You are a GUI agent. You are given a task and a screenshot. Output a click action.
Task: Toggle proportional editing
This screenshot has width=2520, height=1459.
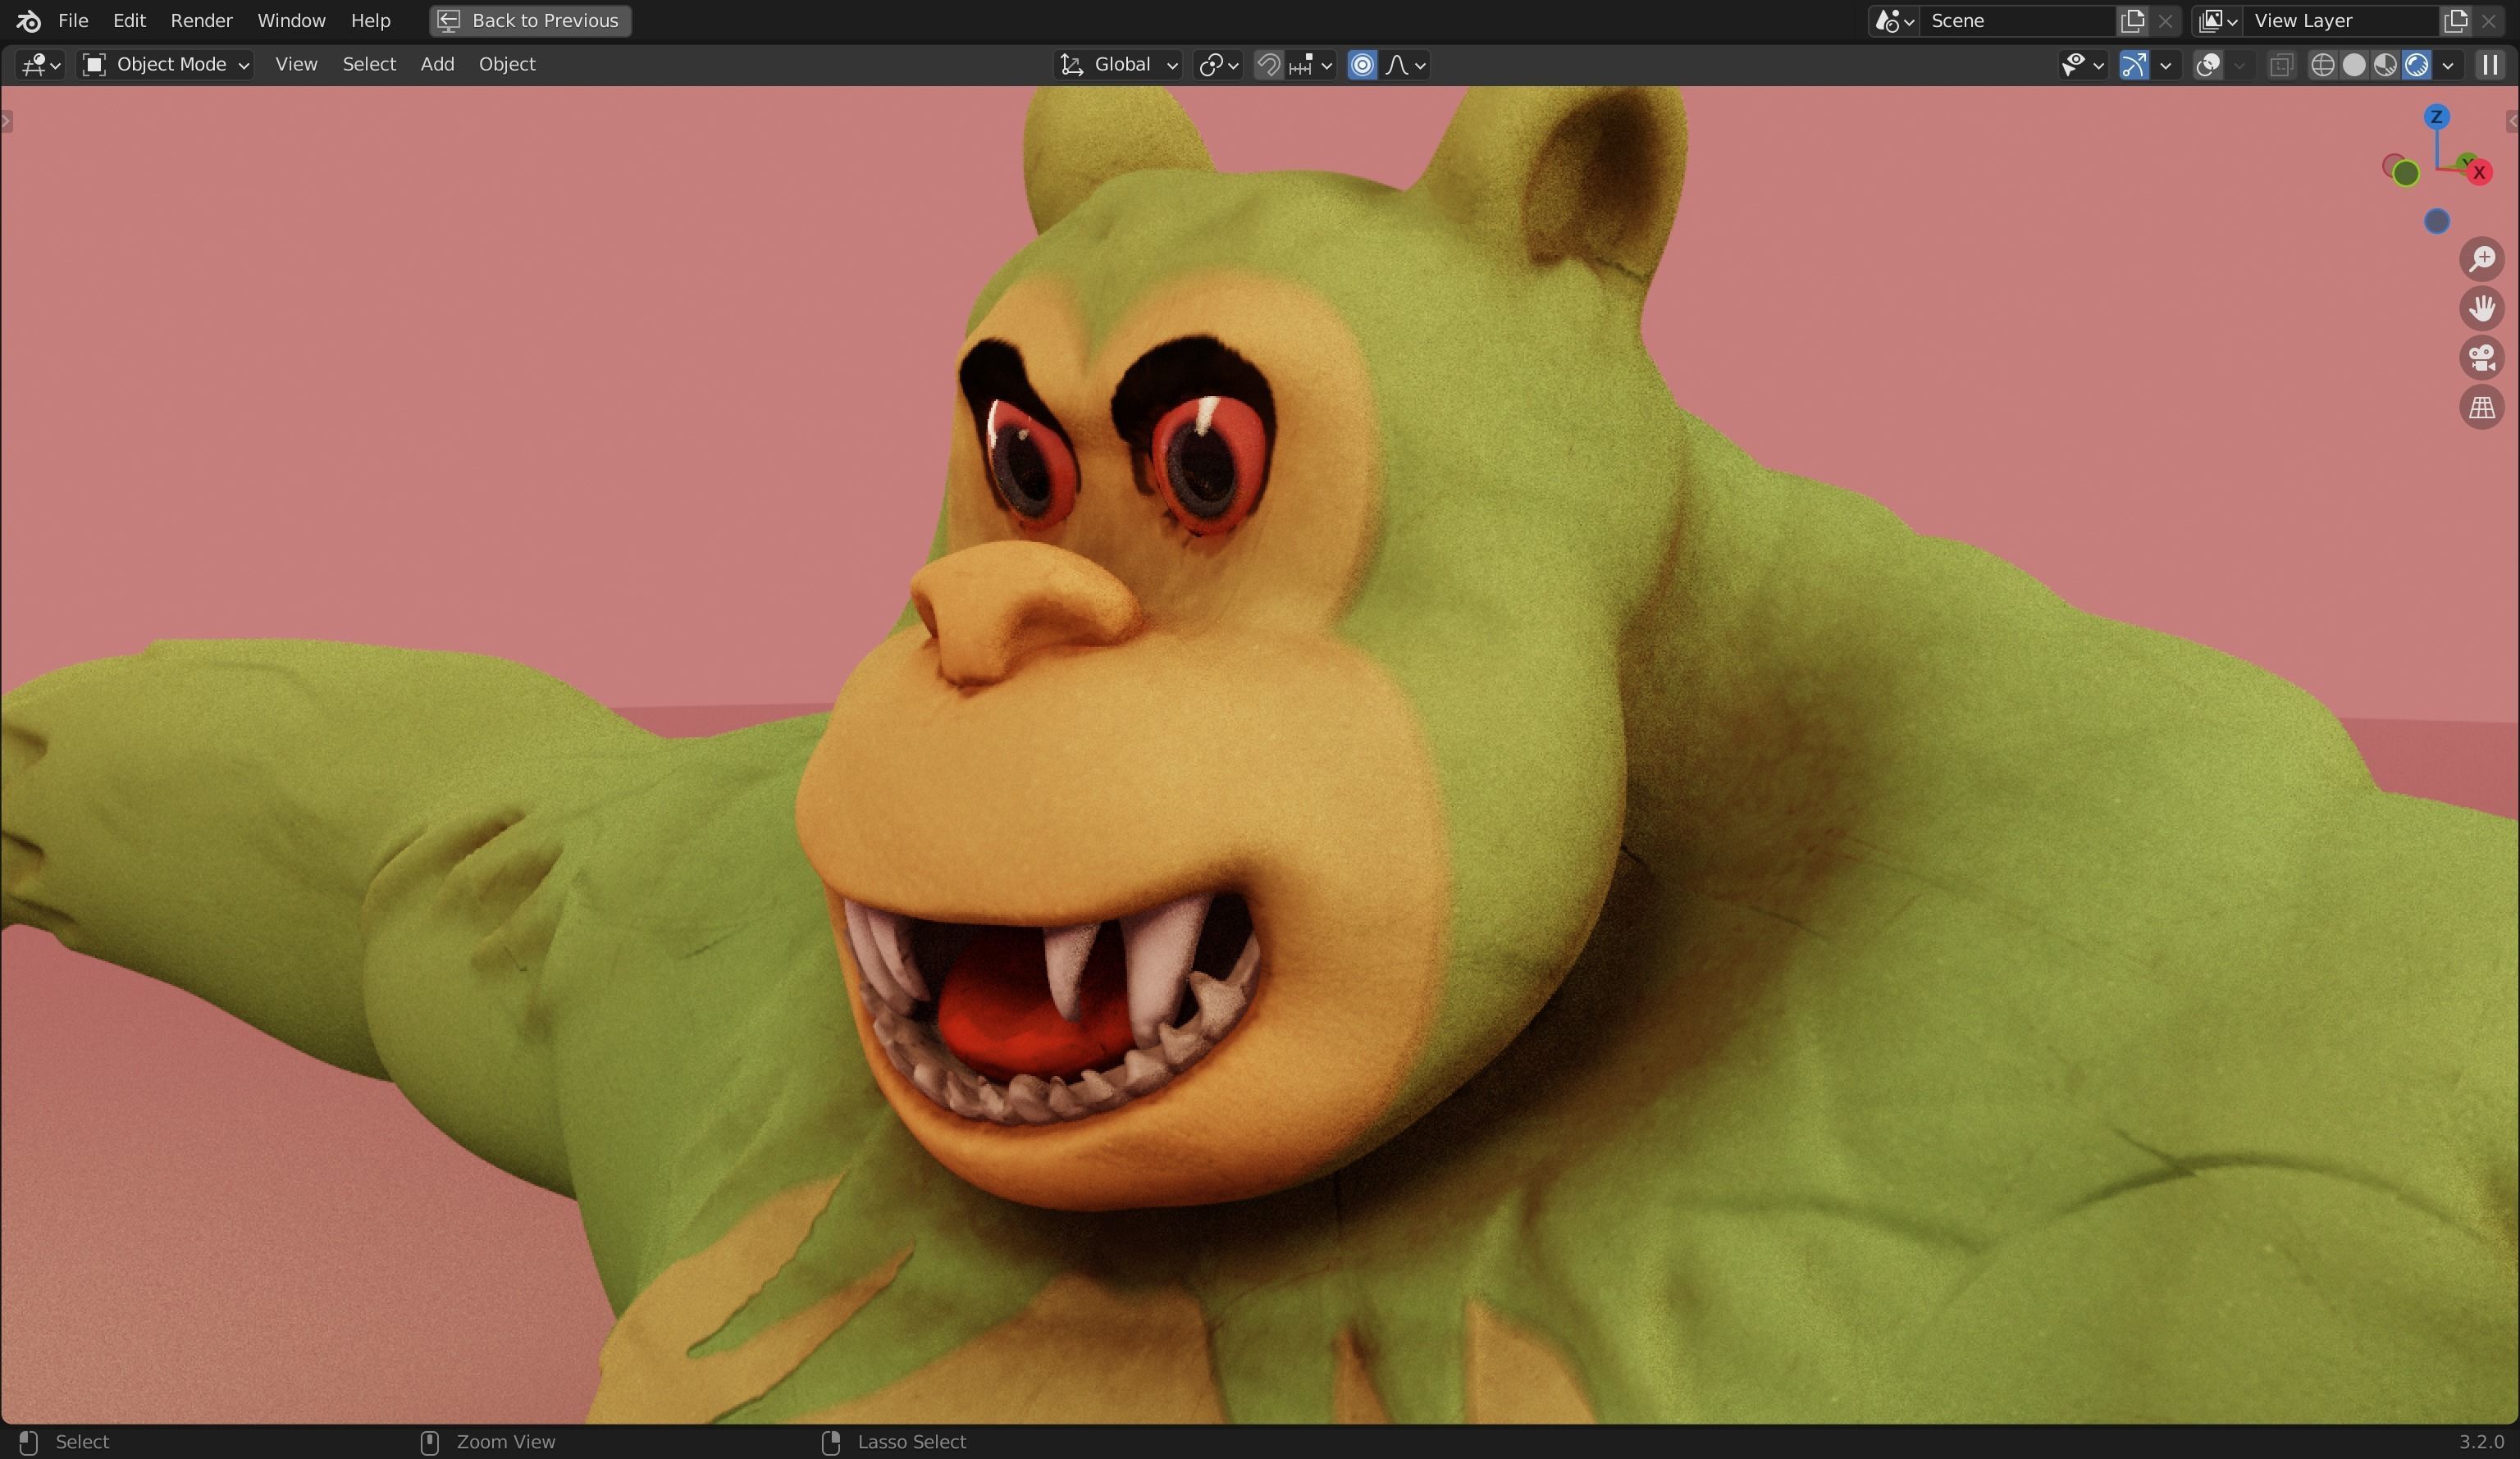coord(1362,65)
